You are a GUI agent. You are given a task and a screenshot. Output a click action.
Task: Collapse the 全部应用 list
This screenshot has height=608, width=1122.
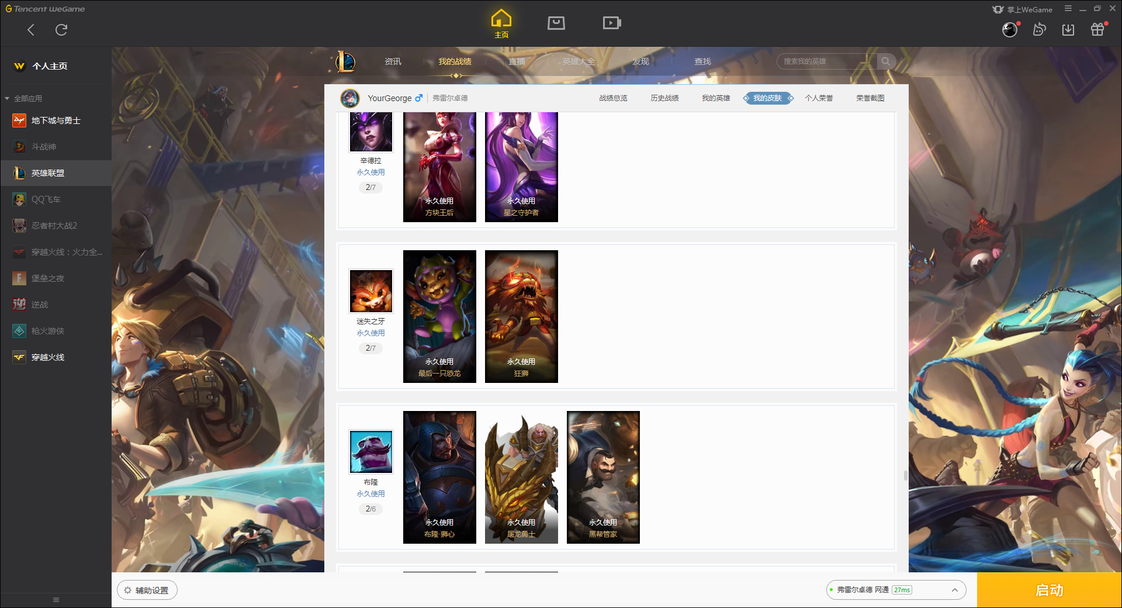7,98
